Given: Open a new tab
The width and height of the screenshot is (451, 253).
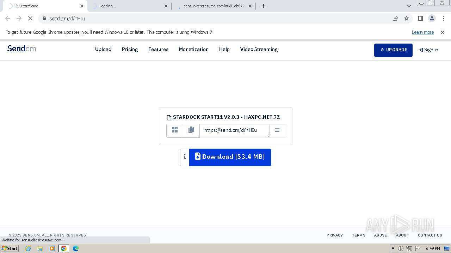Looking at the screenshot, I should tap(264, 6).
